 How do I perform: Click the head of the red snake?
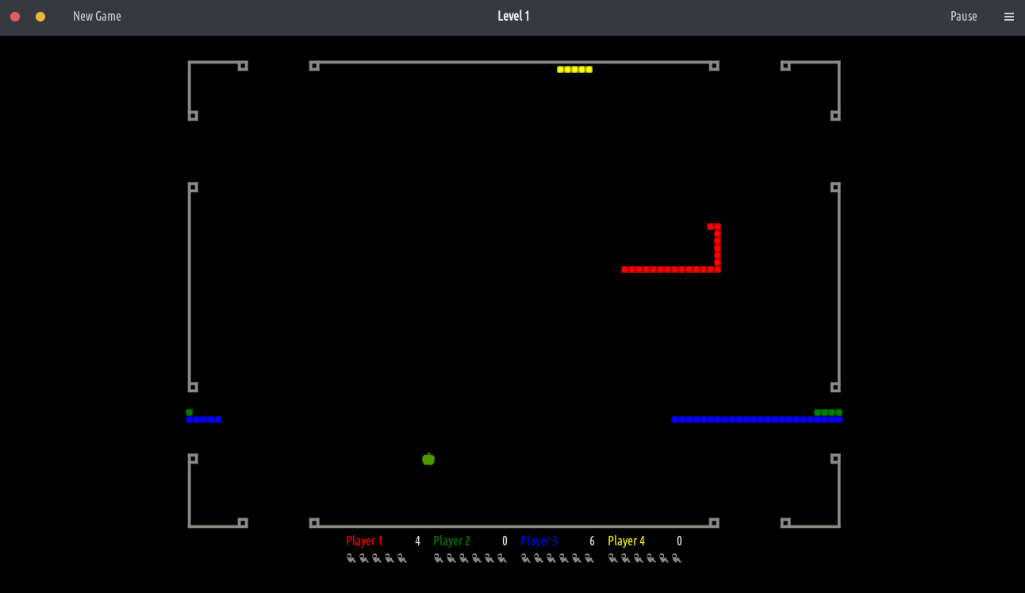710,227
